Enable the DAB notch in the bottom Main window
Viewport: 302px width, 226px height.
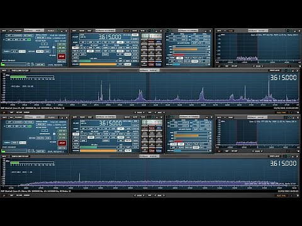tap(48, 138)
